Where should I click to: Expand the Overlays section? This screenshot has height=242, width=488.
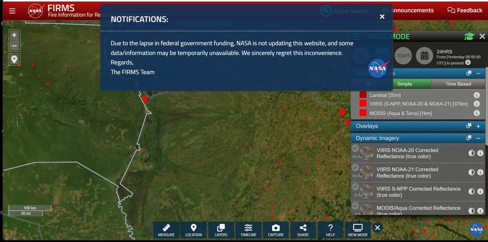[x=478, y=126]
